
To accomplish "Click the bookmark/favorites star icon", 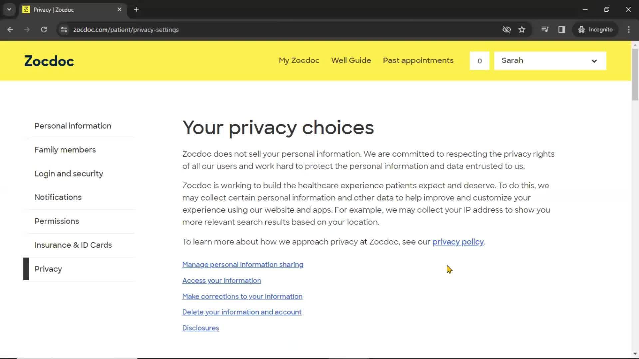I will 522,29.
